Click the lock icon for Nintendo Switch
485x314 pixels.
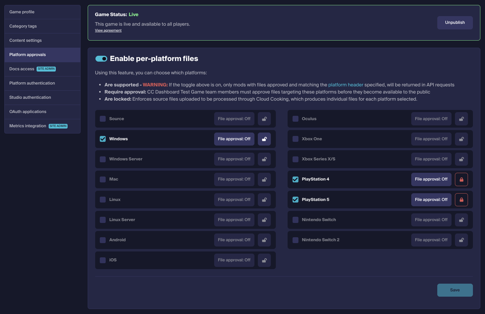coord(461,220)
